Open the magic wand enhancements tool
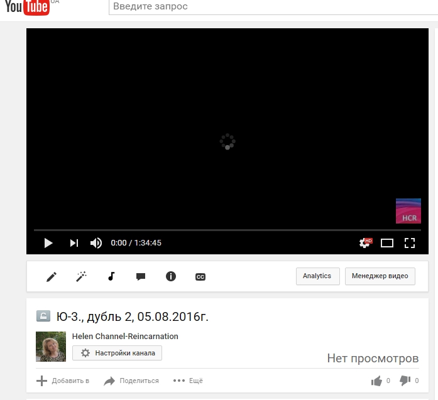The width and height of the screenshot is (438, 400). pos(81,276)
